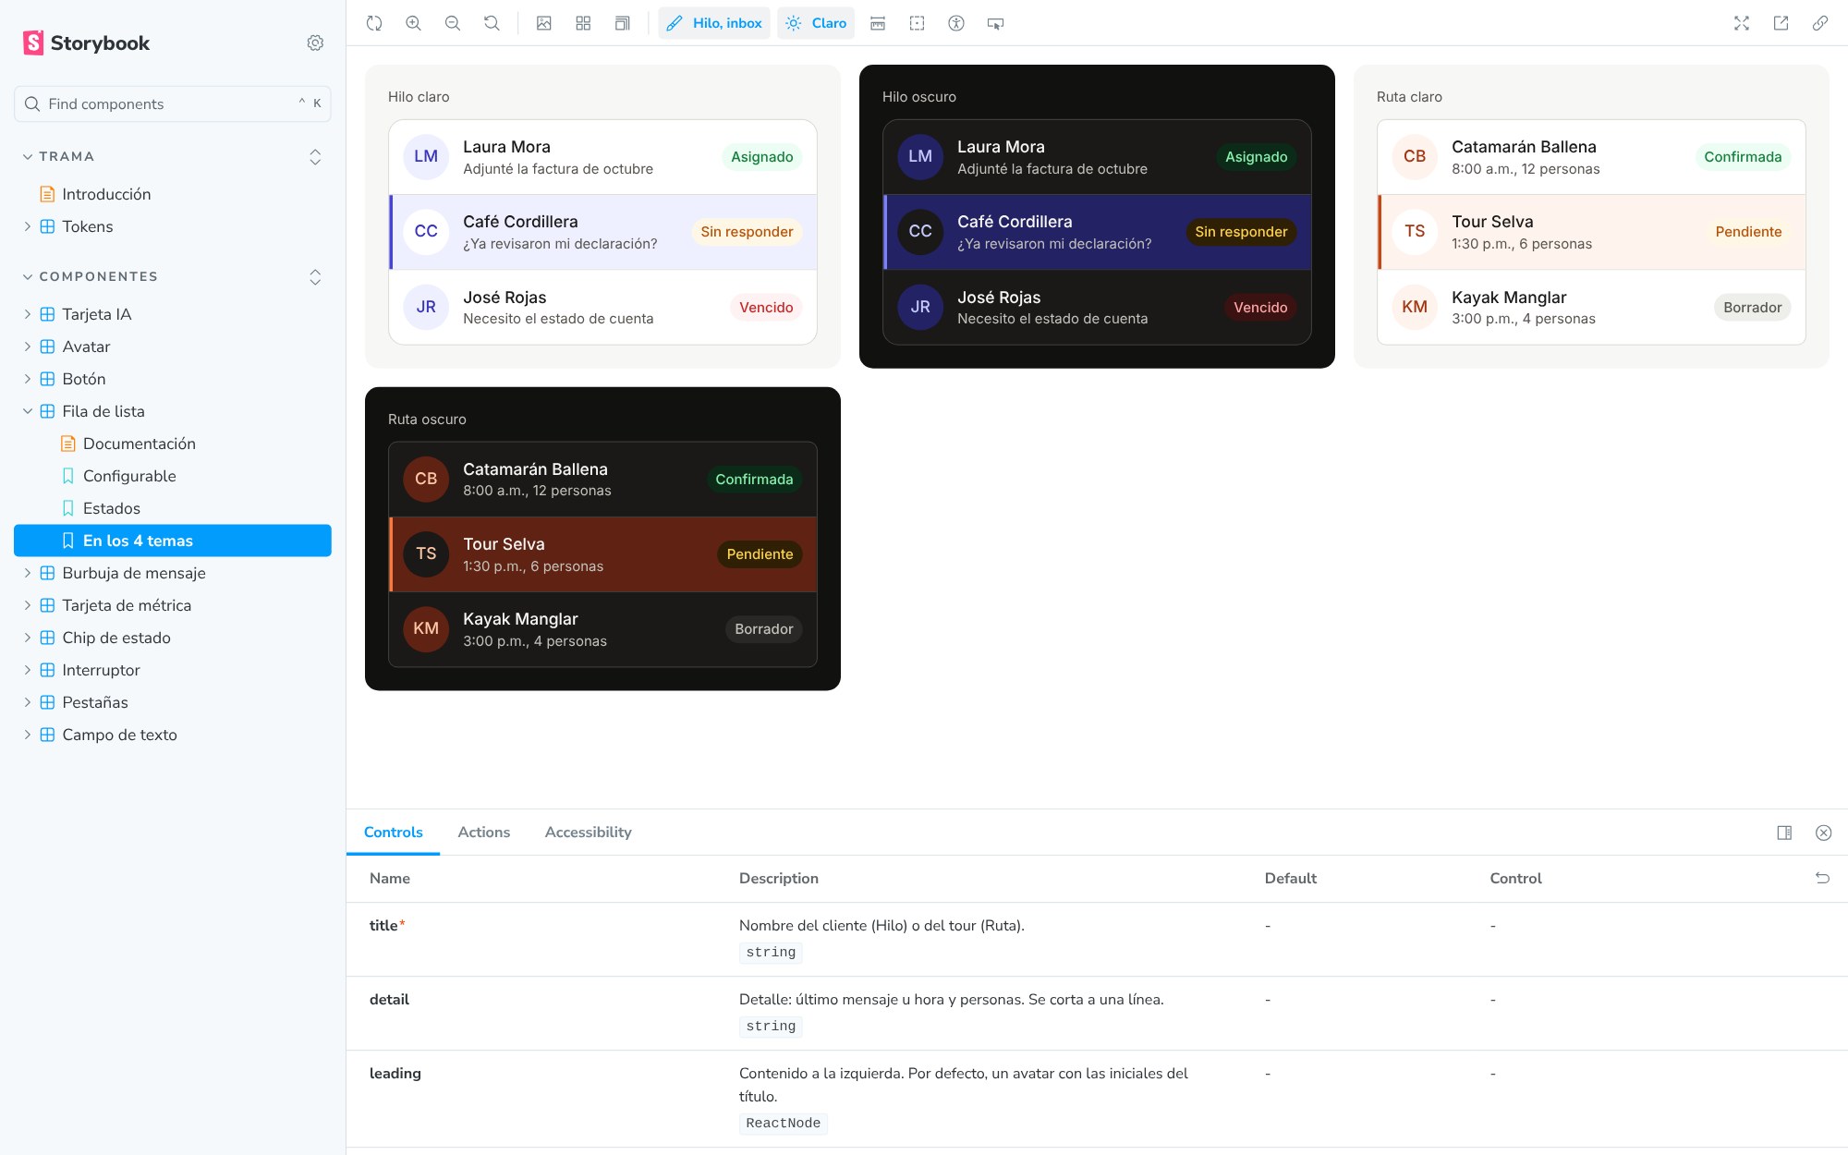Viewport: 1848px width, 1155px height.
Task: Copy the story link
Action: click(x=1820, y=23)
